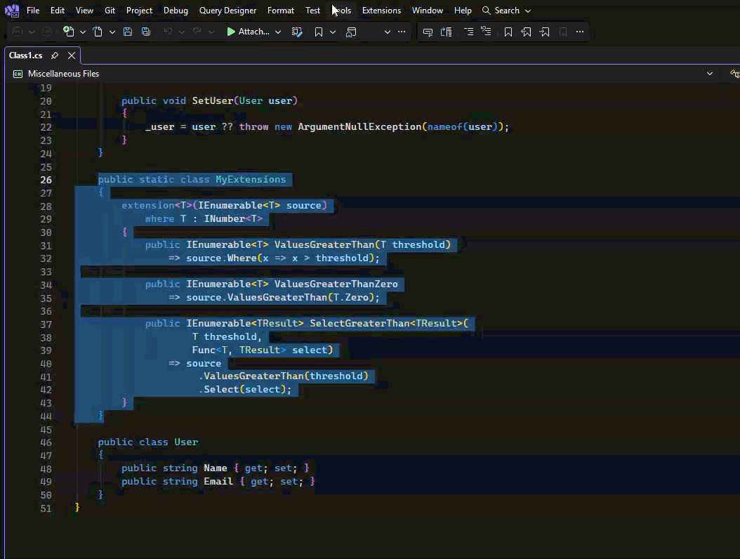Open the Redo history dropdown arrow
Viewport: 740px width, 559px height.
(x=211, y=32)
